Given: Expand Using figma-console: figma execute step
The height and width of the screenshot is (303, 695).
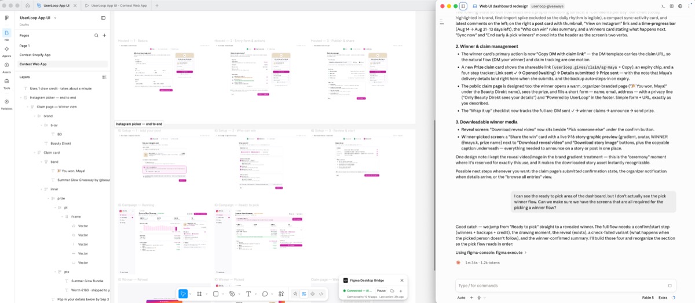Looking at the screenshot, I should pyautogui.click(x=491, y=253).
